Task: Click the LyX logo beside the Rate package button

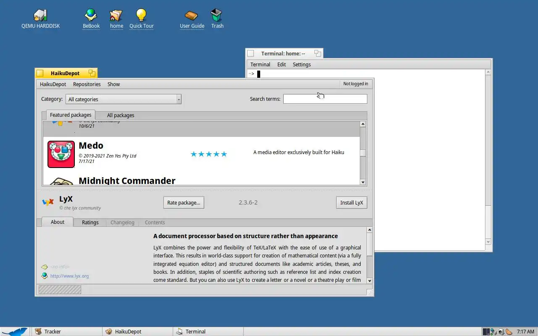Action: click(48, 202)
